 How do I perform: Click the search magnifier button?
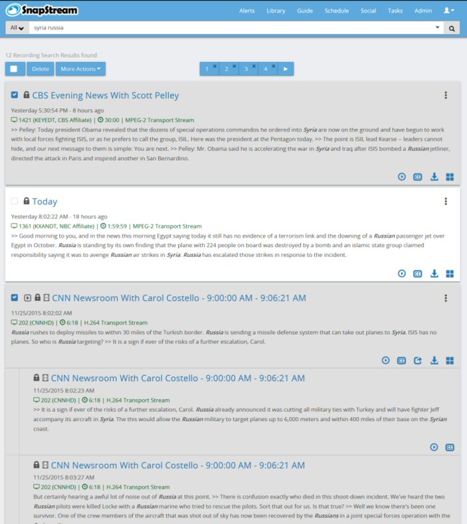(x=452, y=28)
